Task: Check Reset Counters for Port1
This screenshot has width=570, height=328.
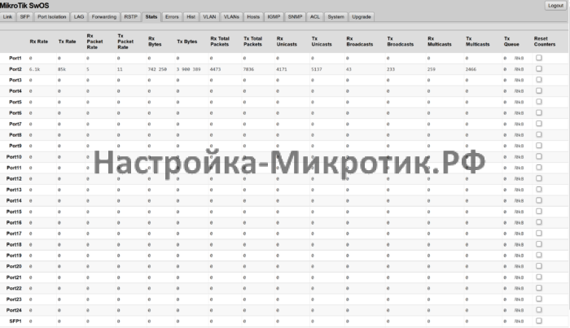Action: (x=539, y=58)
